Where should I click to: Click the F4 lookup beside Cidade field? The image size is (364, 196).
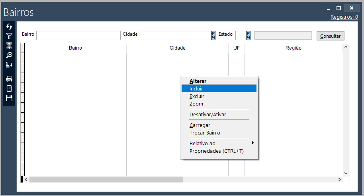tap(213, 35)
